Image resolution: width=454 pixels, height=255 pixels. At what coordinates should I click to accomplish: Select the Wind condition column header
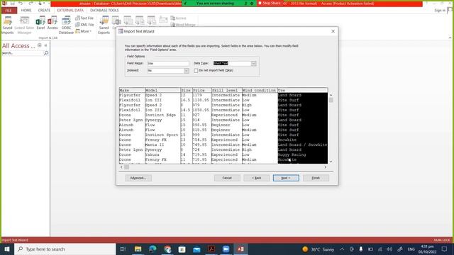[260, 90]
